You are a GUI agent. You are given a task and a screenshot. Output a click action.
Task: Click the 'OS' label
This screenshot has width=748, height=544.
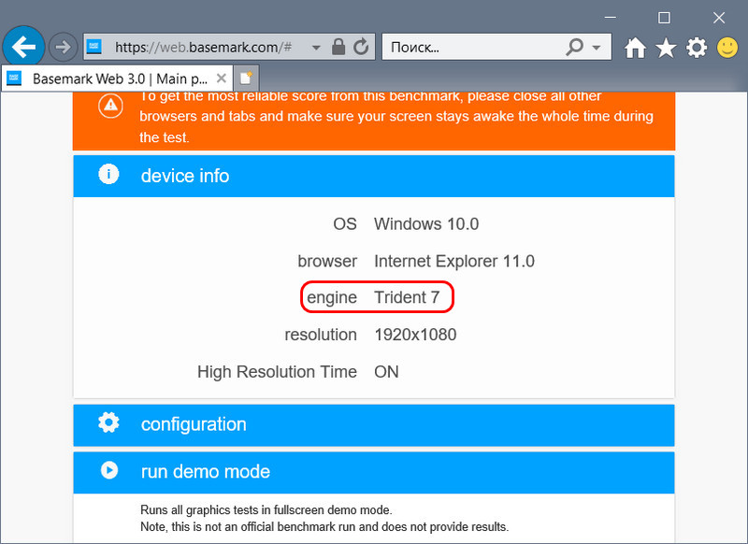345,223
